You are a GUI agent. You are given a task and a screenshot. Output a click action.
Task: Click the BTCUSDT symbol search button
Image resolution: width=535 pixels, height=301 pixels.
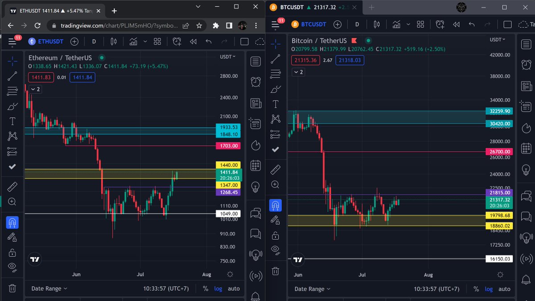309,24
